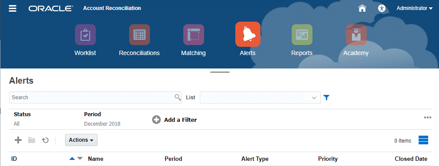Click the Name column header
Viewport: 439px width, 166px height.
click(96, 159)
